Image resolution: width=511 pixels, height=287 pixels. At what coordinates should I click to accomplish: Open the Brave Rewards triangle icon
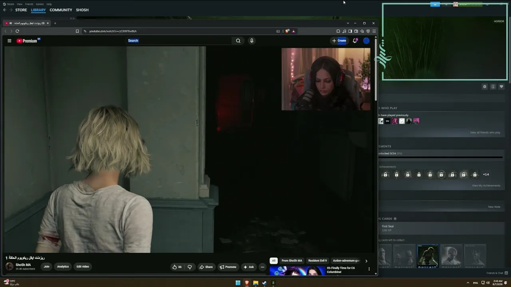293,31
